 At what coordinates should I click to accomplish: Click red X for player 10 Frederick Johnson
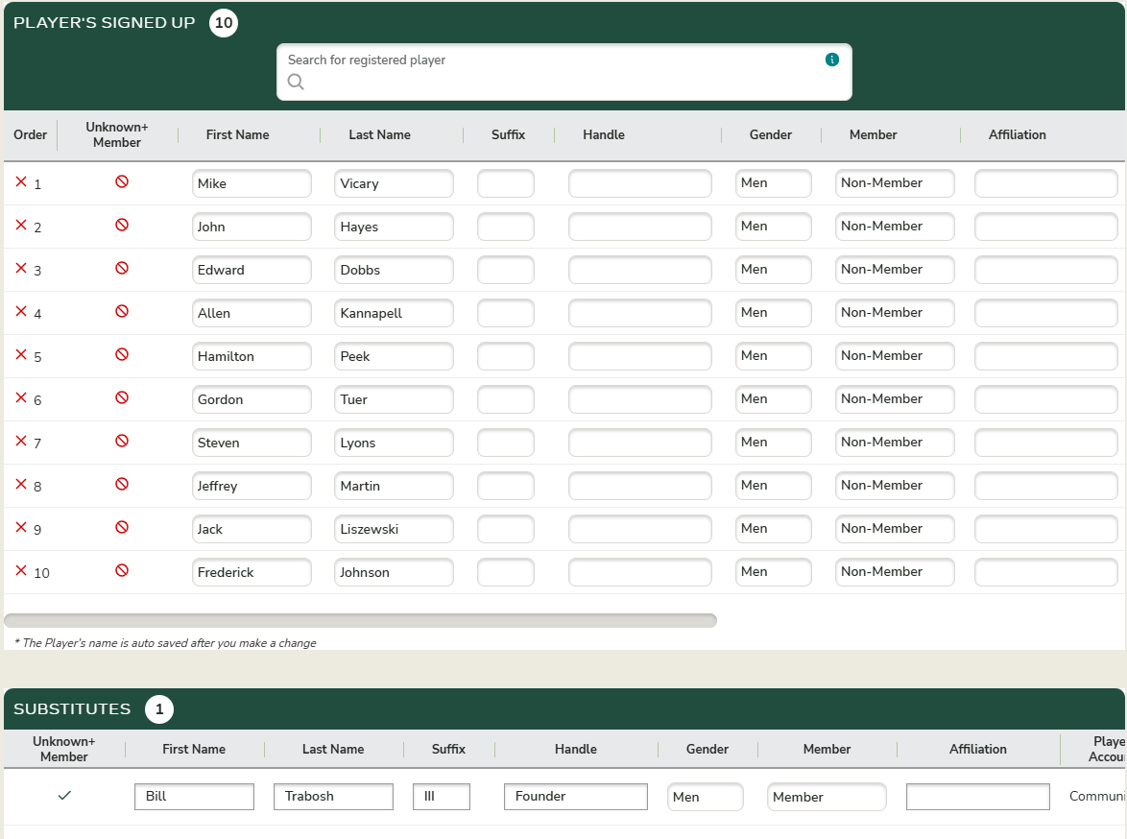click(x=21, y=571)
